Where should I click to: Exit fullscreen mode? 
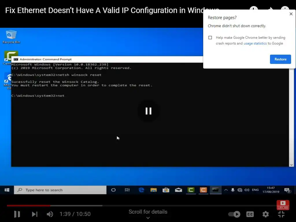click(281, 214)
